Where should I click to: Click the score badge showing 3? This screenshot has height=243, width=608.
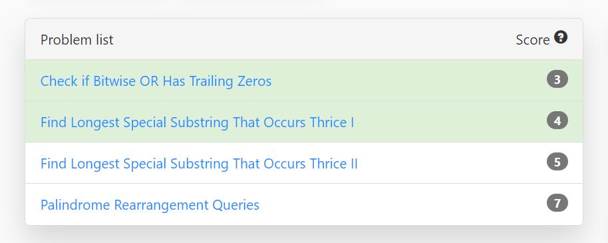tap(557, 80)
